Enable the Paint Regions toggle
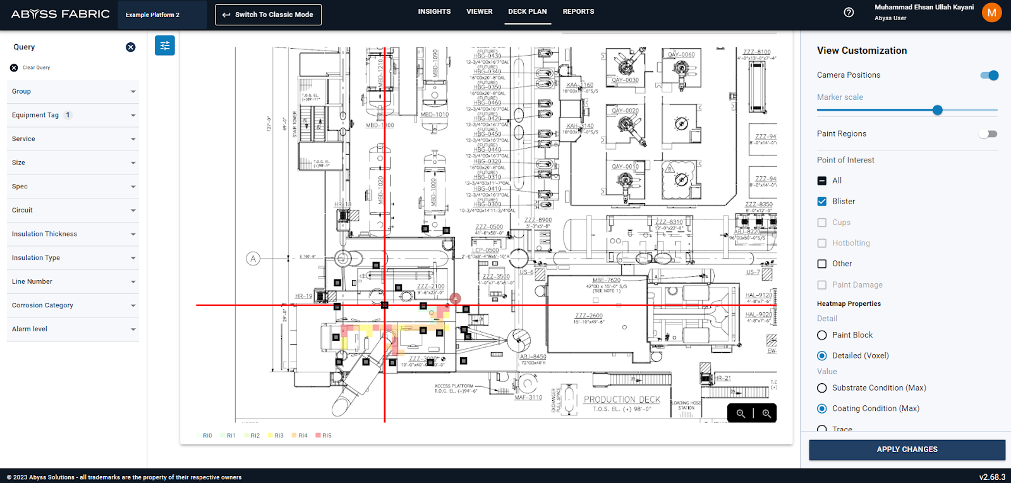Screen dimensions: 1011x483 coord(988,134)
